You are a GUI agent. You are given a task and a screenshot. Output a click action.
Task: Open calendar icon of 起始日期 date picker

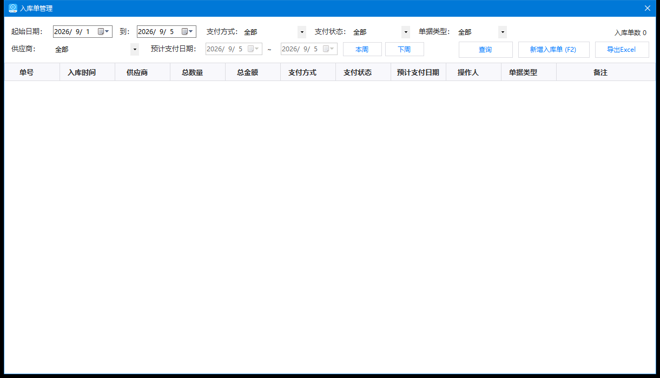coord(103,32)
